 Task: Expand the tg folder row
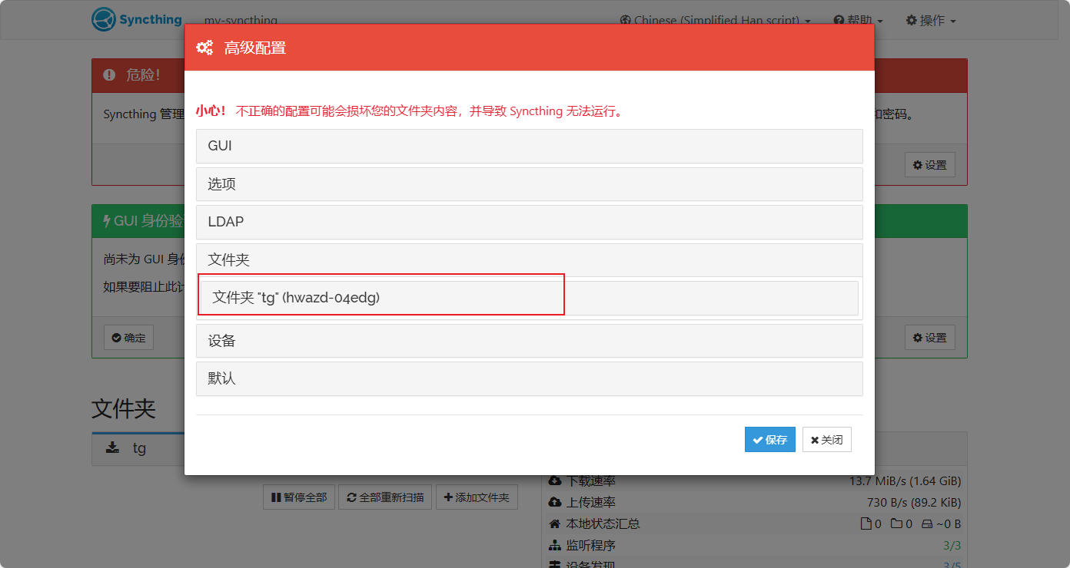coord(138,448)
